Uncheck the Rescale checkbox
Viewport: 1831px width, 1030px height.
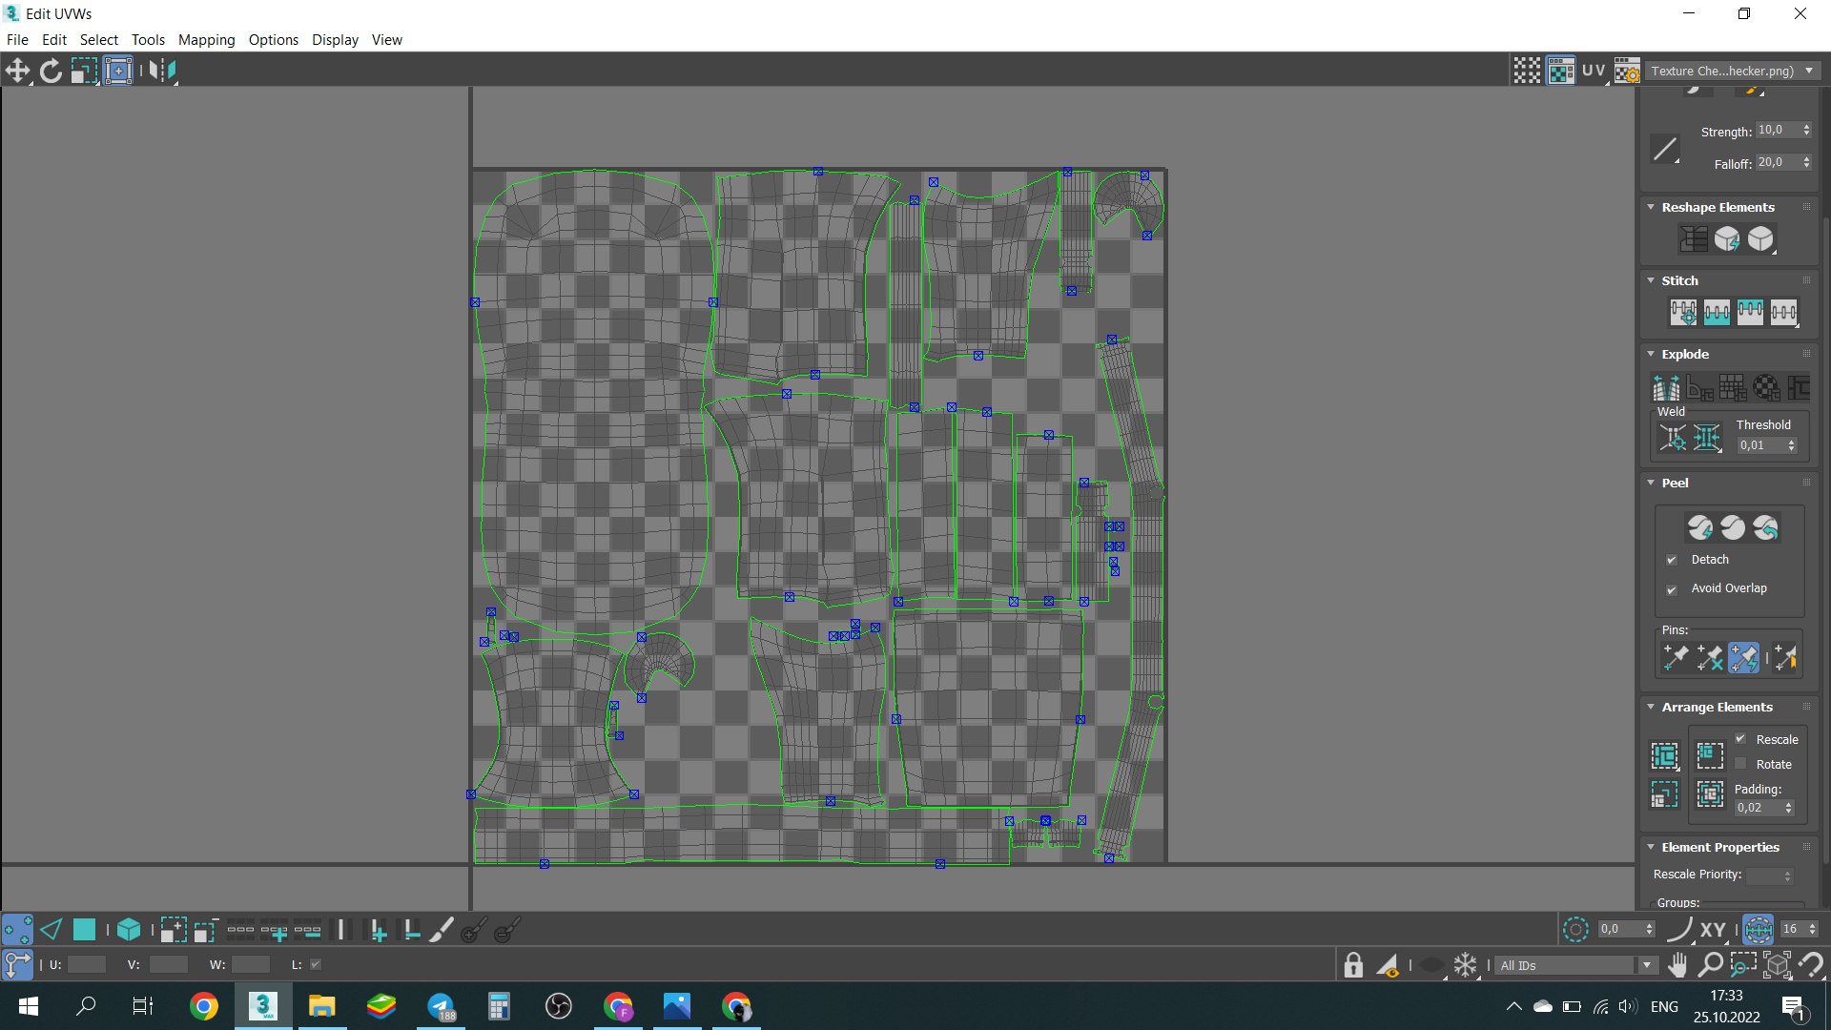click(x=1740, y=739)
